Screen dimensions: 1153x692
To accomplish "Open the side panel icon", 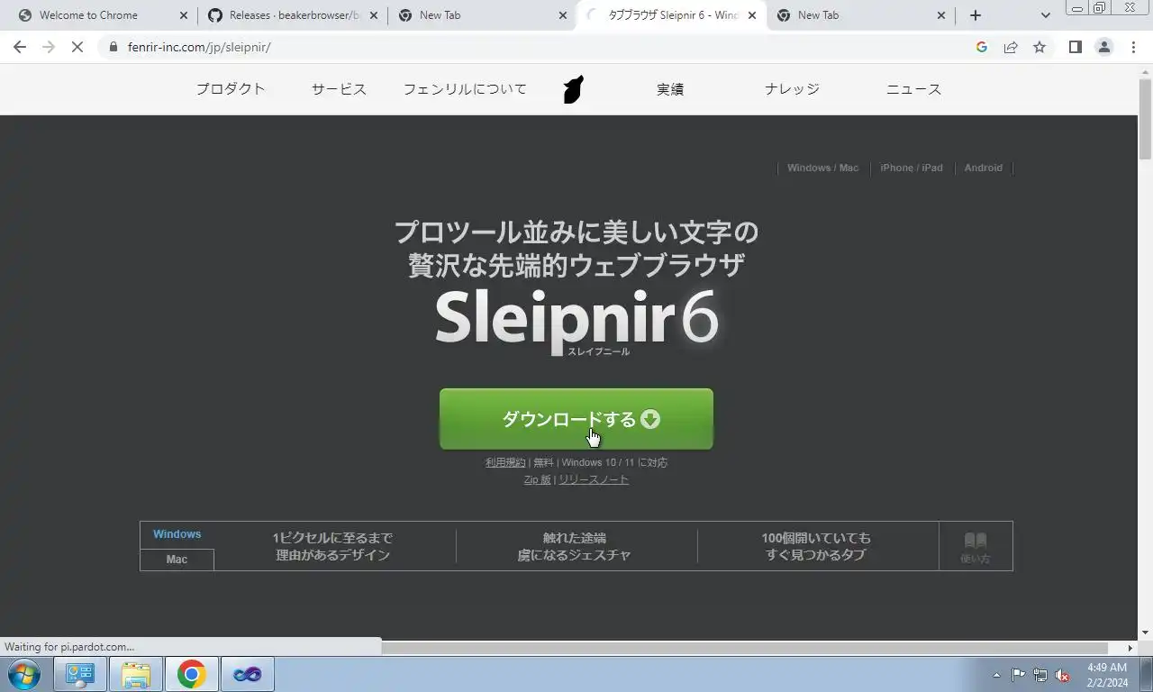I will pos(1075,47).
